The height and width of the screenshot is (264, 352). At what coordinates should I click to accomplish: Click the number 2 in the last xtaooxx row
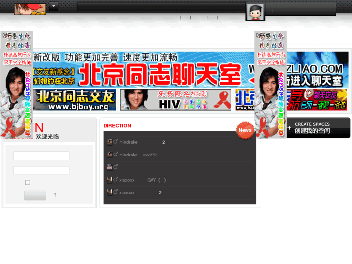[160, 193]
